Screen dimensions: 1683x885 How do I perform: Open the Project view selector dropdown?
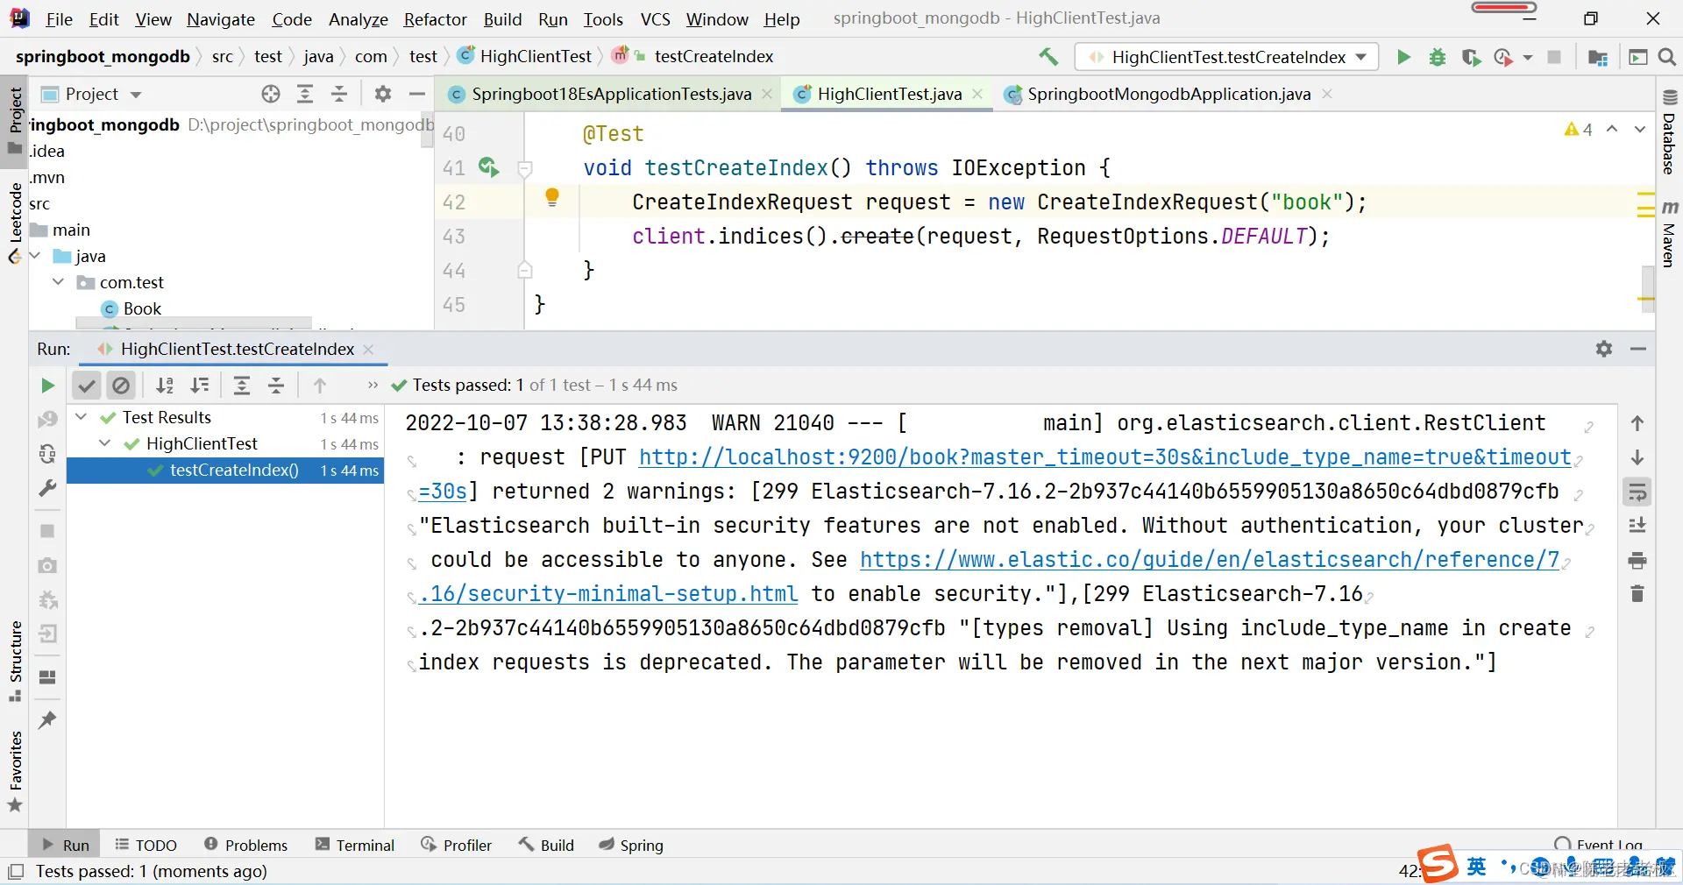point(91,94)
